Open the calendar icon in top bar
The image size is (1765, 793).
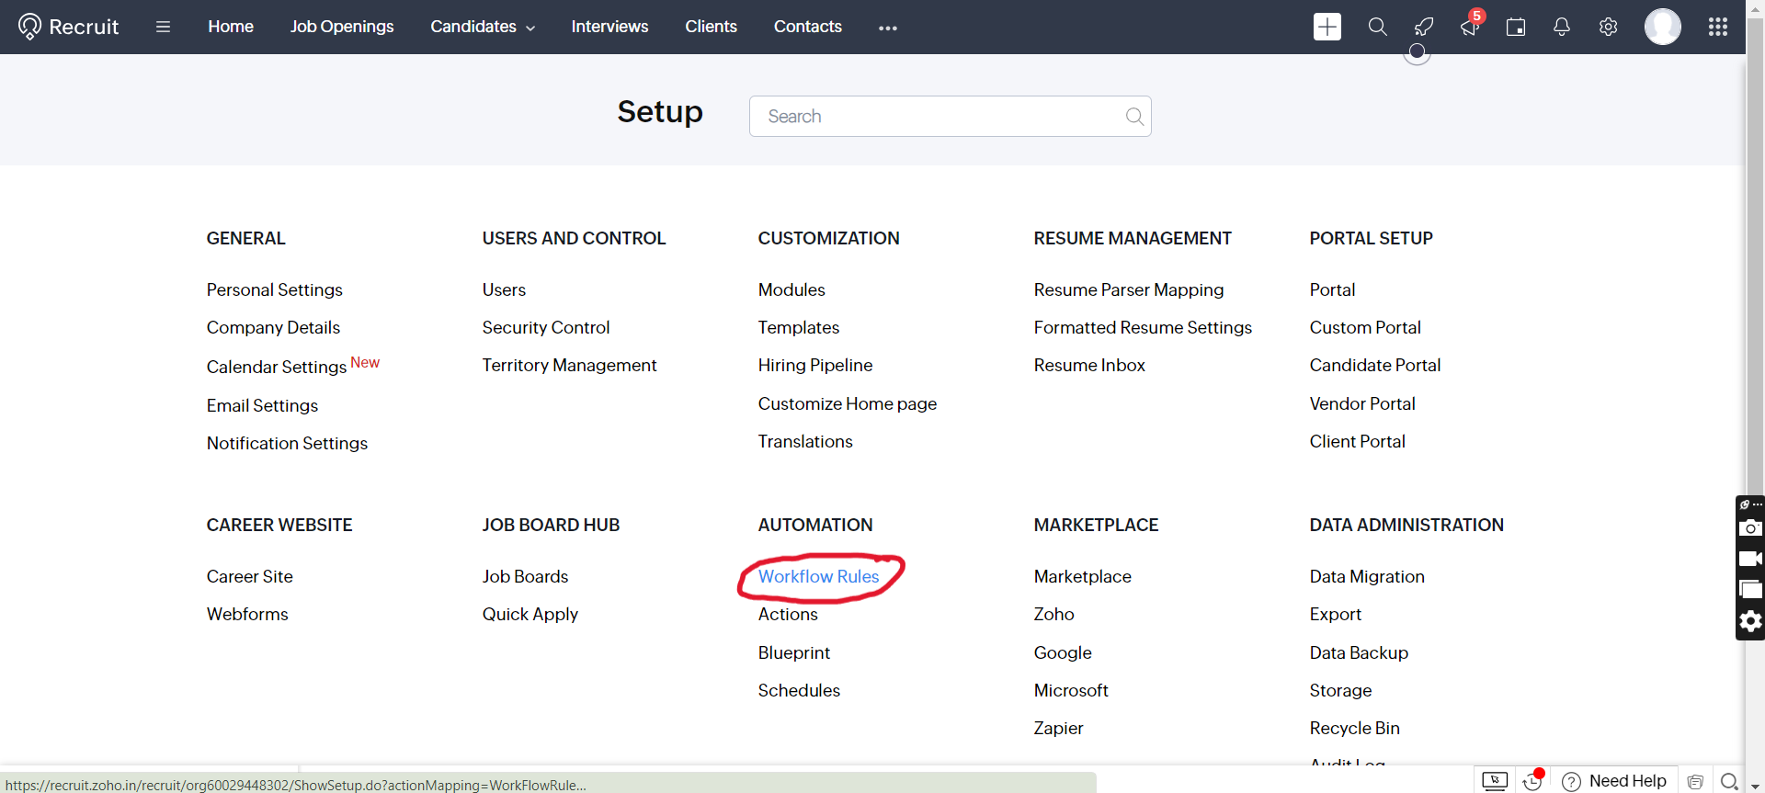[x=1516, y=27]
